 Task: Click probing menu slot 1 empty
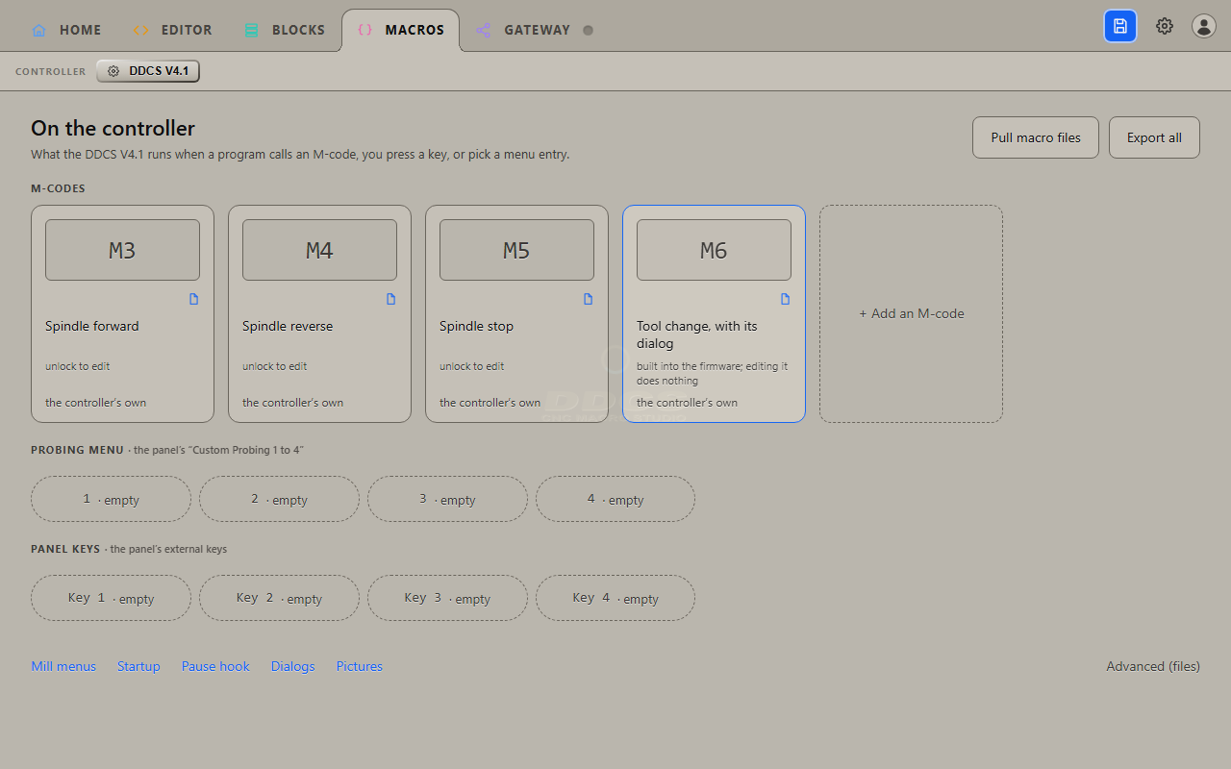111,499
